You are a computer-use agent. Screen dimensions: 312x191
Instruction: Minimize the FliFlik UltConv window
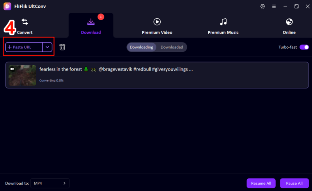(x=285, y=6)
